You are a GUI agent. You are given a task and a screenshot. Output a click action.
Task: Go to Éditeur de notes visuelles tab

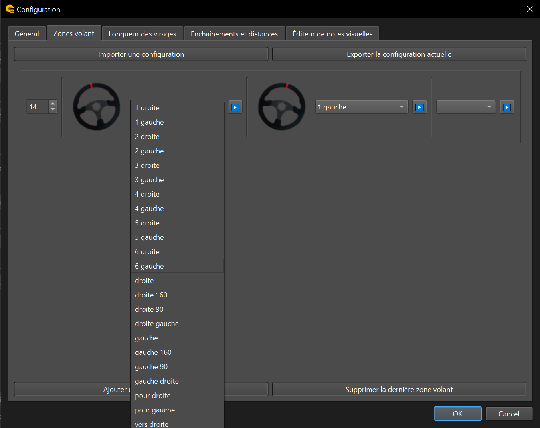[x=332, y=34]
